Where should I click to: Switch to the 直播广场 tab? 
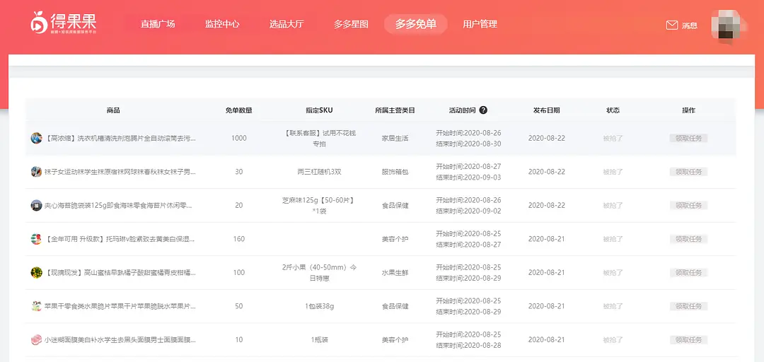tap(158, 24)
